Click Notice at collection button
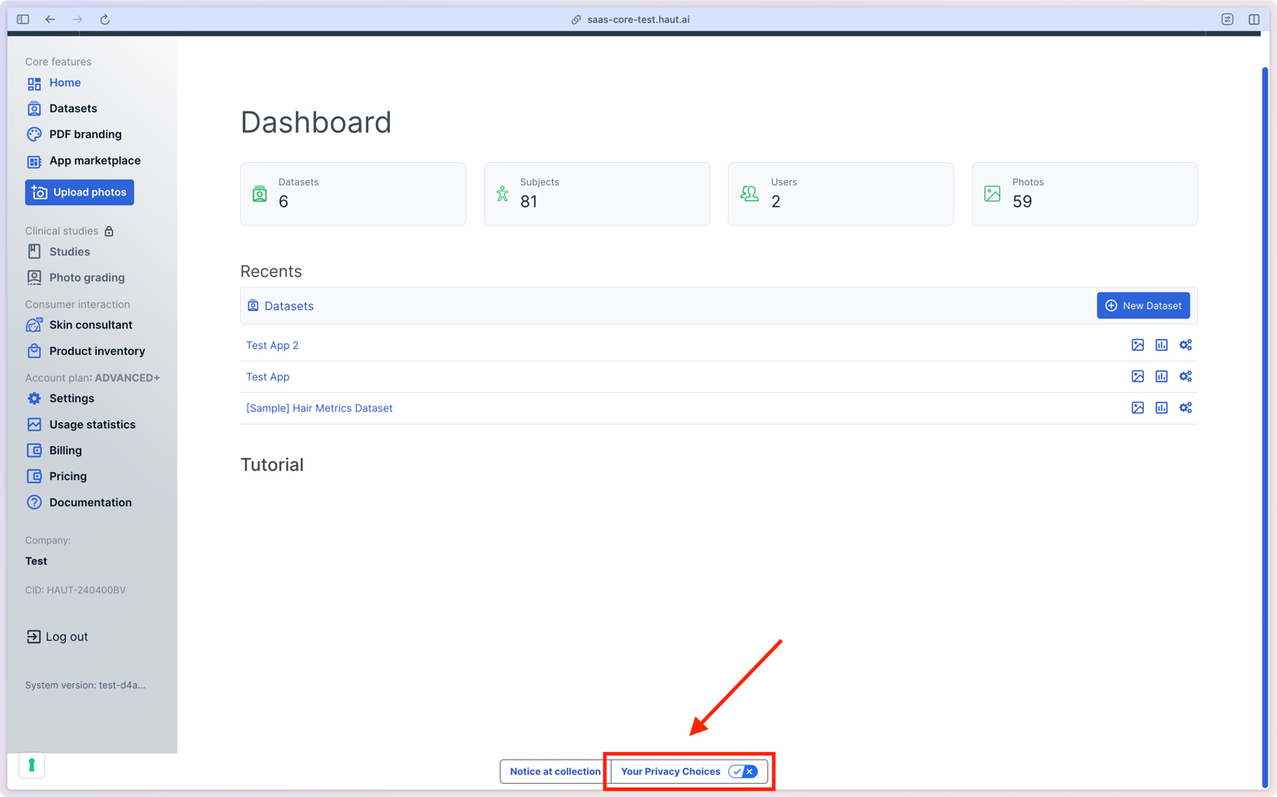This screenshot has width=1277, height=797. pyautogui.click(x=555, y=771)
